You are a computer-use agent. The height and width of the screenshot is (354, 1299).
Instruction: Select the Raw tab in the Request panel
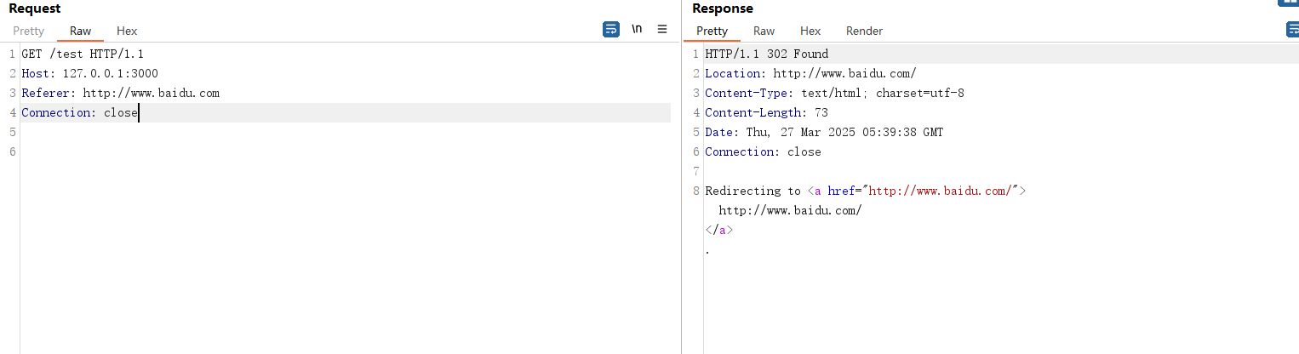80,31
